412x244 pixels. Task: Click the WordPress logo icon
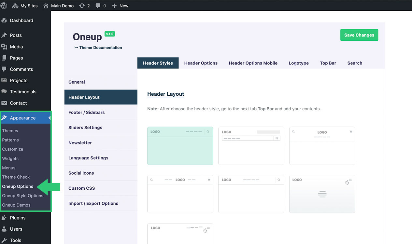[4, 6]
